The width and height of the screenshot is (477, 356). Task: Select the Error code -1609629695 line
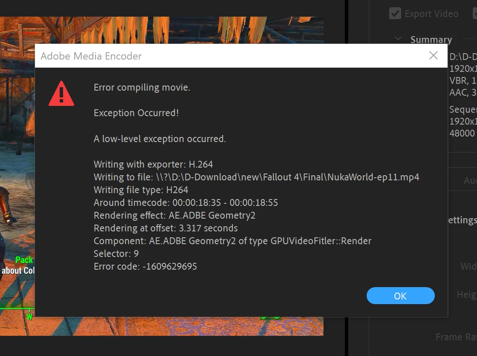click(145, 267)
